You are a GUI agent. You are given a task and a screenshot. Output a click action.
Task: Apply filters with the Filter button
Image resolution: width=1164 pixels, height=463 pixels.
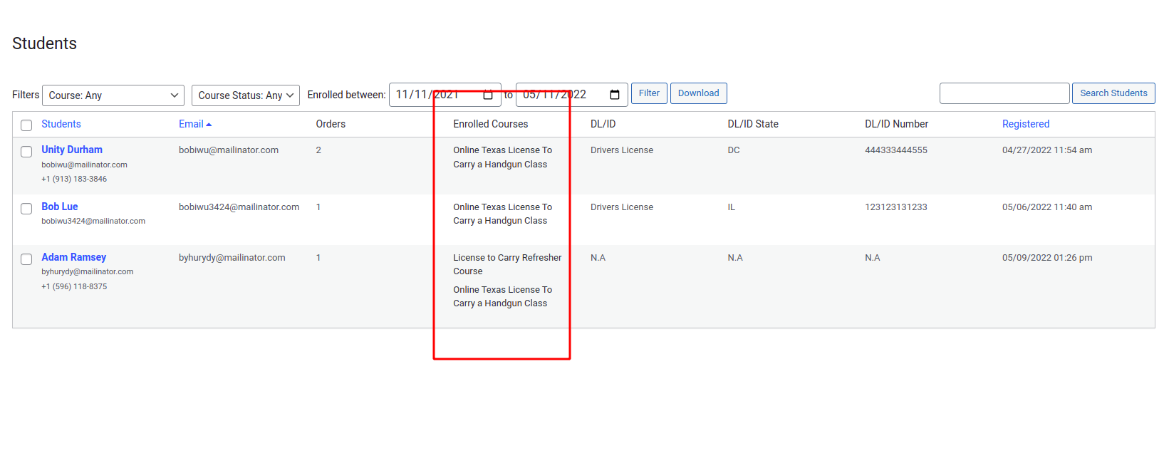pyautogui.click(x=649, y=93)
